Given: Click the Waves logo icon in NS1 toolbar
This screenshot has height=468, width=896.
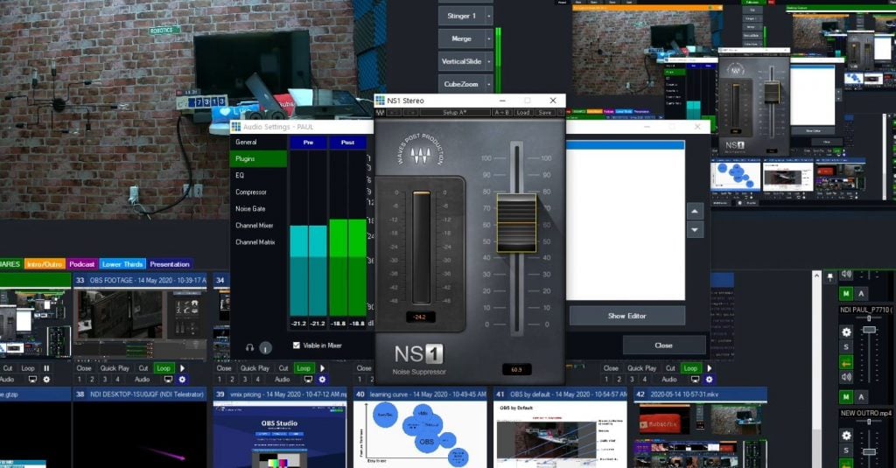Looking at the screenshot, I should pyautogui.click(x=380, y=113).
